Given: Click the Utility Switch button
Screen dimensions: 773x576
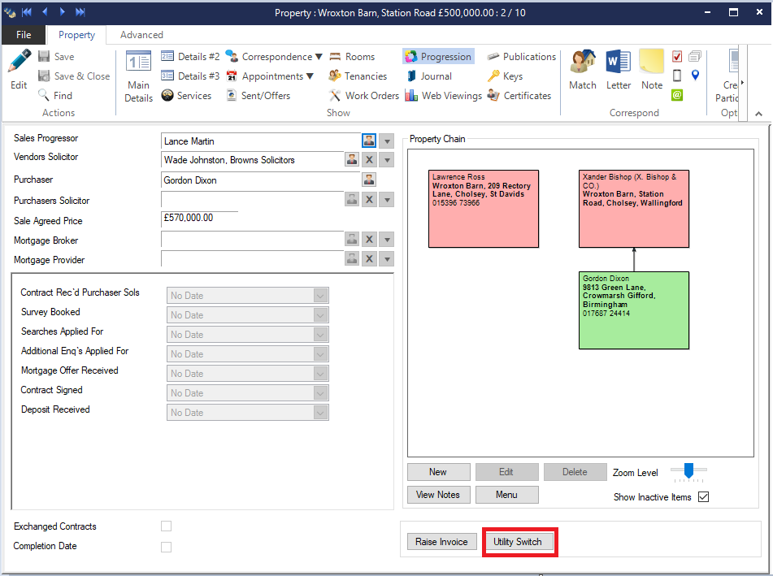Looking at the screenshot, I should (x=518, y=542).
